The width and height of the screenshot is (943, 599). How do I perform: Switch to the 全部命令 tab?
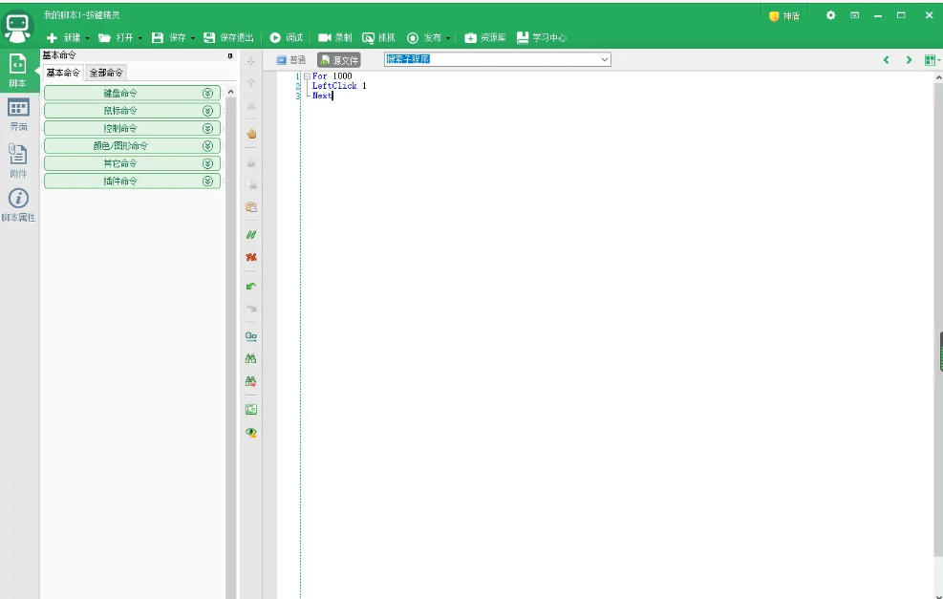(x=106, y=73)
